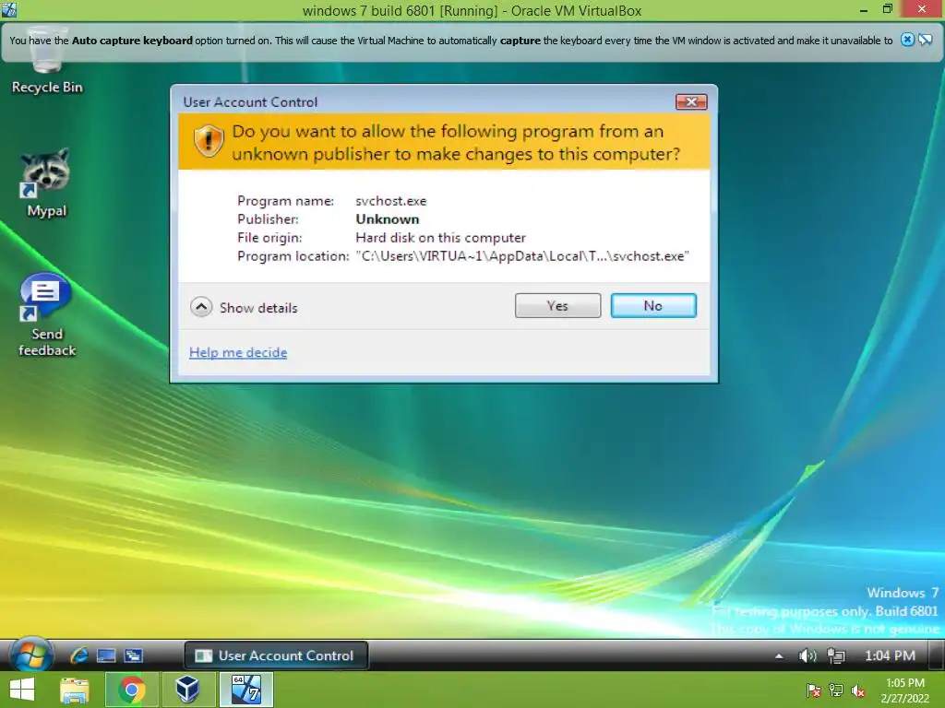
Task: Dismiss the auto capture keyboard notification
Action: (907, 40)
